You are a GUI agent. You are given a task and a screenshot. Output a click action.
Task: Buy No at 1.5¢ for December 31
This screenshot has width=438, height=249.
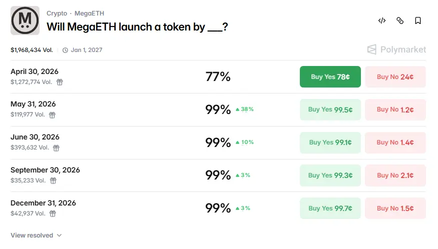click(x=395, y=208)
